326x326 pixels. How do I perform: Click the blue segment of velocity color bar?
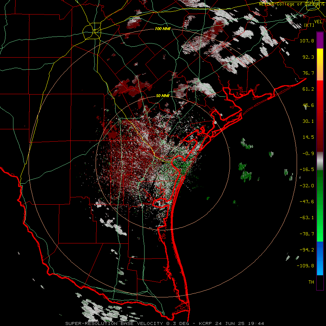(x=320, y=258)
